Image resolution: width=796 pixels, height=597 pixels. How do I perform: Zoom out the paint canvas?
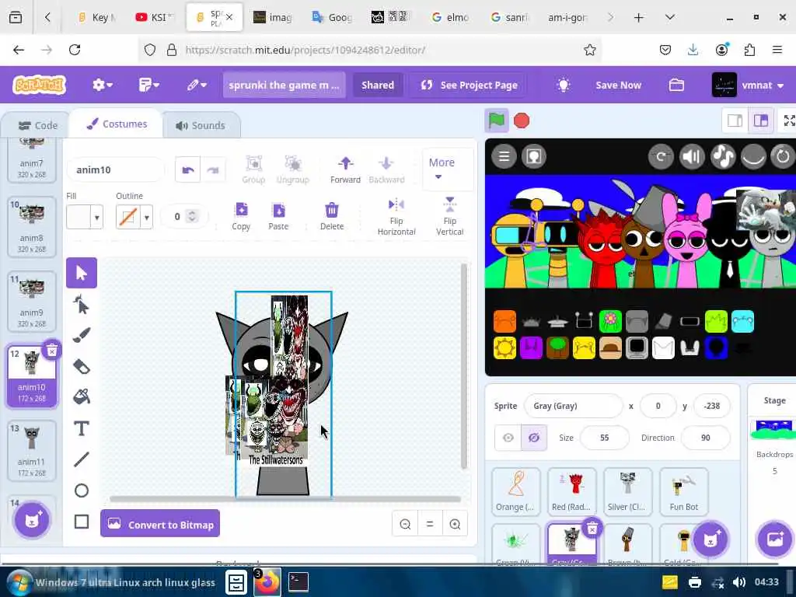tap(405, 524)
